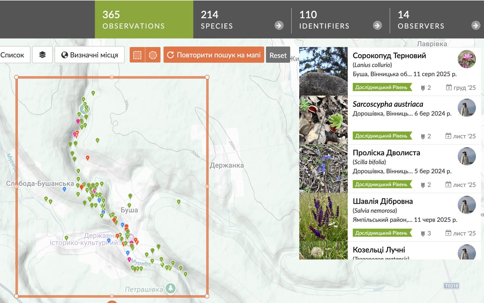The image size is (484, 303).
Task: Open the map layers selector icon
Action: point(42,55)
